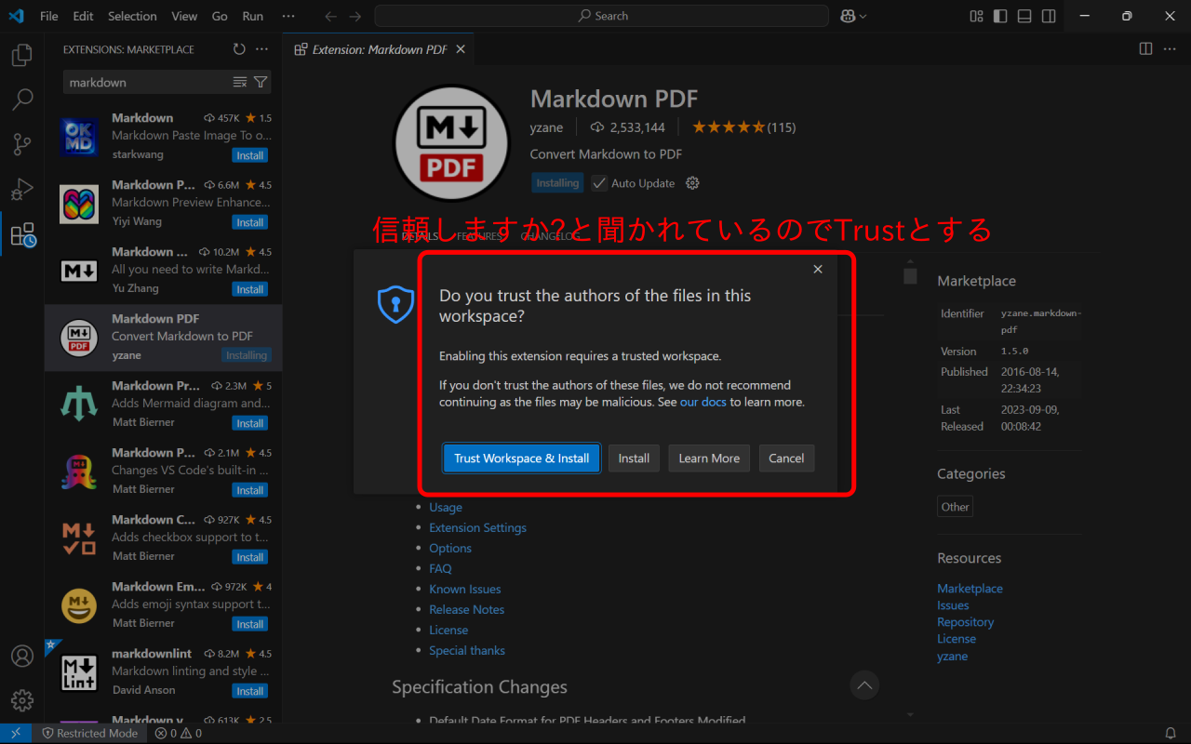
Task: Expand the overflow menu with three dots
Action: coord(288,16)
